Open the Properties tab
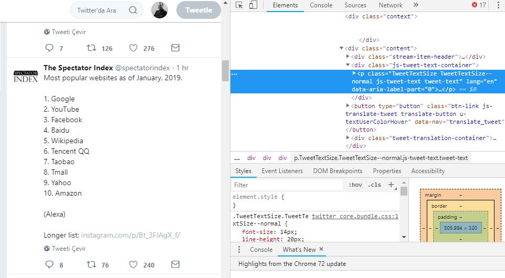This screenshot has height=278, width=505. [387, 171]
